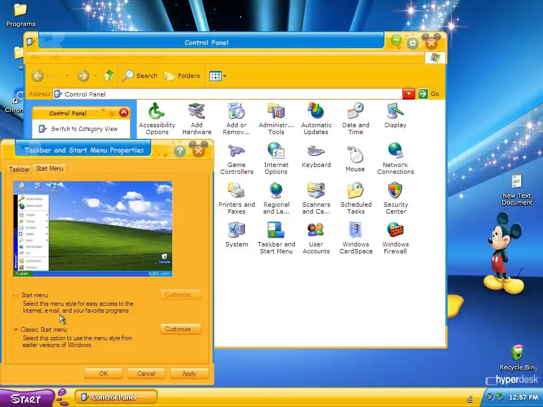Image resolution: width=543 pixels, height=407 pixels.
Task: Click Switch to Category View link
Action: 84,129
